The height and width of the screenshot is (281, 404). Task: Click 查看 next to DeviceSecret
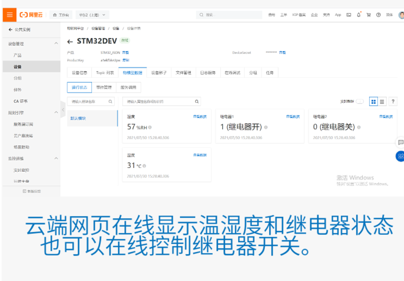[x=282, y=53]
